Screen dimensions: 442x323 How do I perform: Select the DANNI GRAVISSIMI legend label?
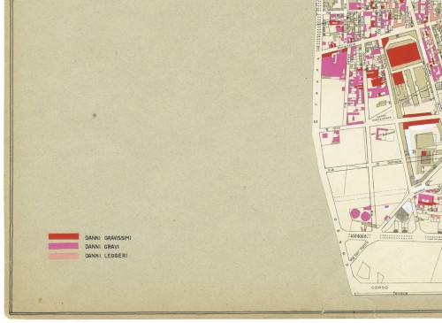108,238
